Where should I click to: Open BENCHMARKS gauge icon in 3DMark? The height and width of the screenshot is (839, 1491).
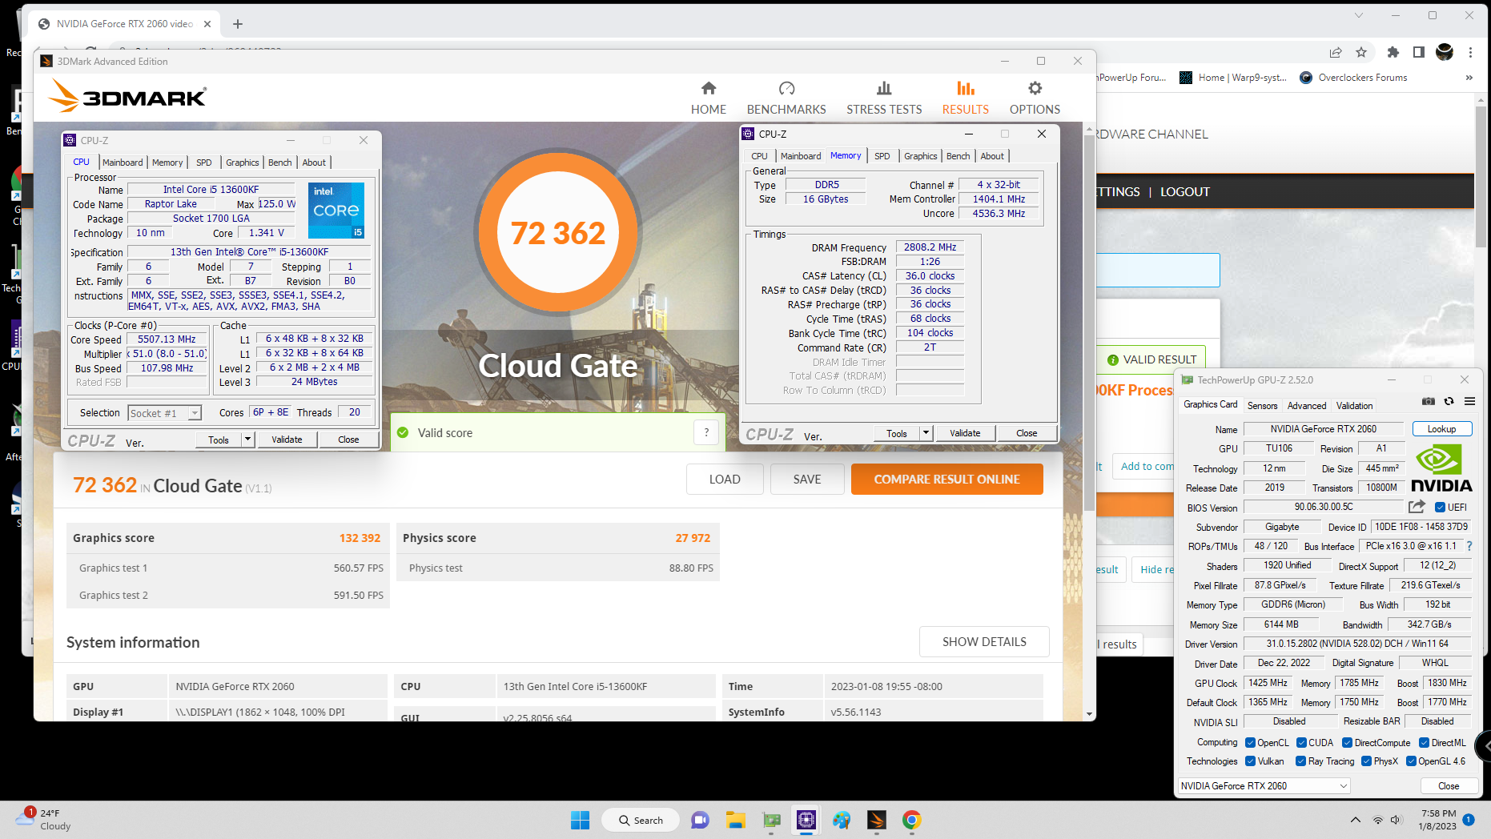pyautogui.click(x=786, y=88)
